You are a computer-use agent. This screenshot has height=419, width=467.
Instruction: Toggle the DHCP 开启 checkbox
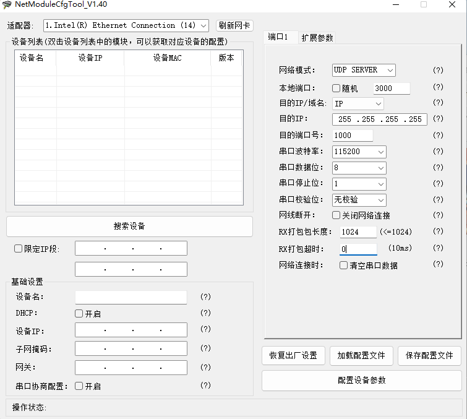pyautogui.click(x=79, y=314)
